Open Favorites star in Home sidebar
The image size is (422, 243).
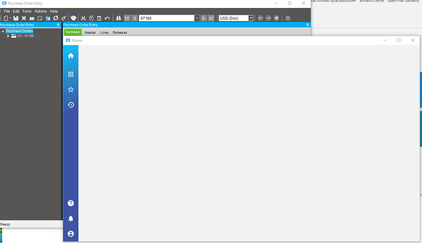(71, 89)
